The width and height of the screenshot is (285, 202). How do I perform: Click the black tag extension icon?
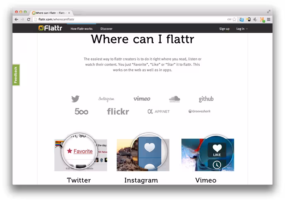click(249, 19)
